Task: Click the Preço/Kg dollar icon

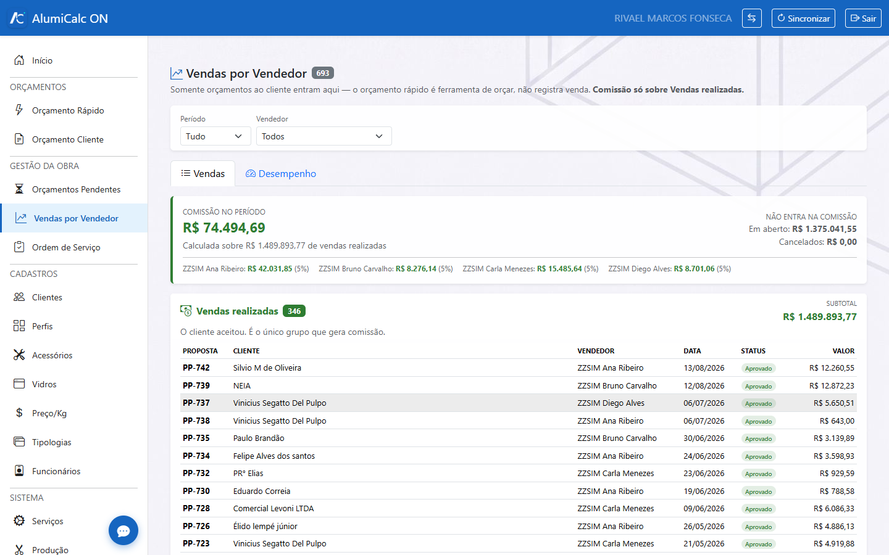Action: 19,413
